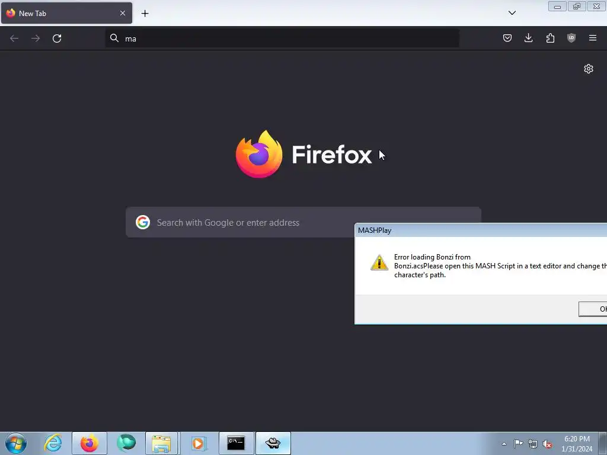Click the MASHPlay dialog title bar
The height and width of the screenshot is (455, 607).
coord(481,230)
